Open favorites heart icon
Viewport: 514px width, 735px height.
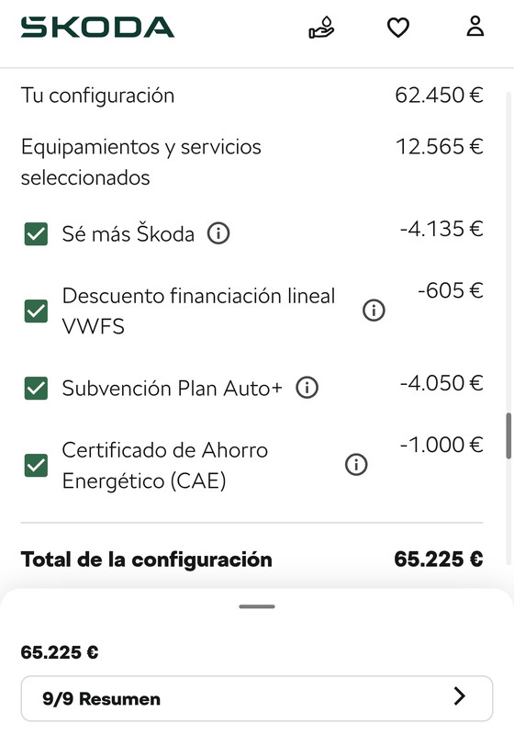tap(398, 28)
